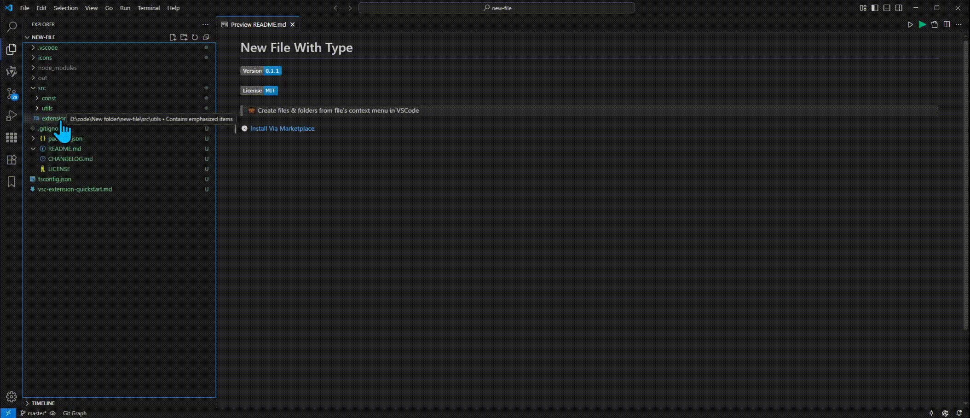Open the Edit menu
The image size is (970, 418).
pyautogui.click(x=41, y=8)
